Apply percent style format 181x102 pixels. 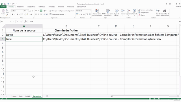click(x=81, y=14)
